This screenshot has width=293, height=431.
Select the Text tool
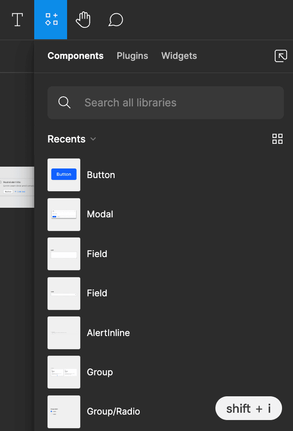click(x=17, y=20)
